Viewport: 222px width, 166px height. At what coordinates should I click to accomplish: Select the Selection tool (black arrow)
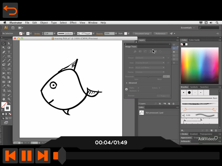(x=4, y=44)
